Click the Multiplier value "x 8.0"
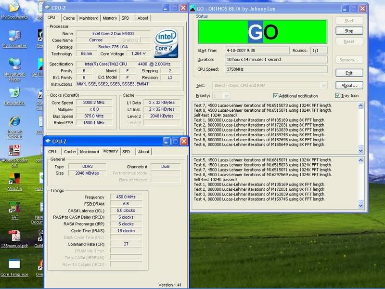385x289 pixels. pyautogui.click(x=94, y=109)
